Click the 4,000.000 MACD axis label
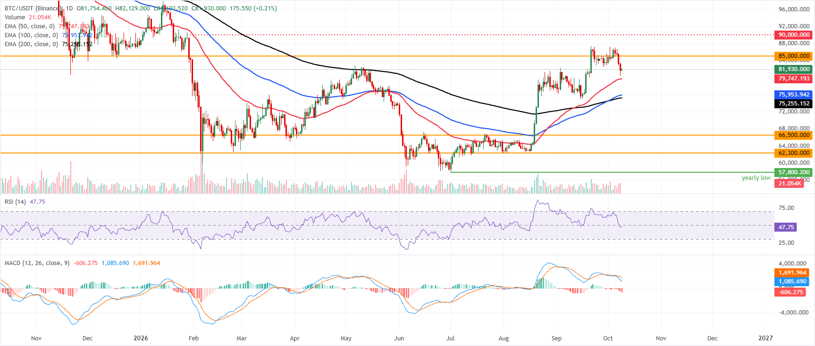815x346 pixels. (x=792, y=264)
